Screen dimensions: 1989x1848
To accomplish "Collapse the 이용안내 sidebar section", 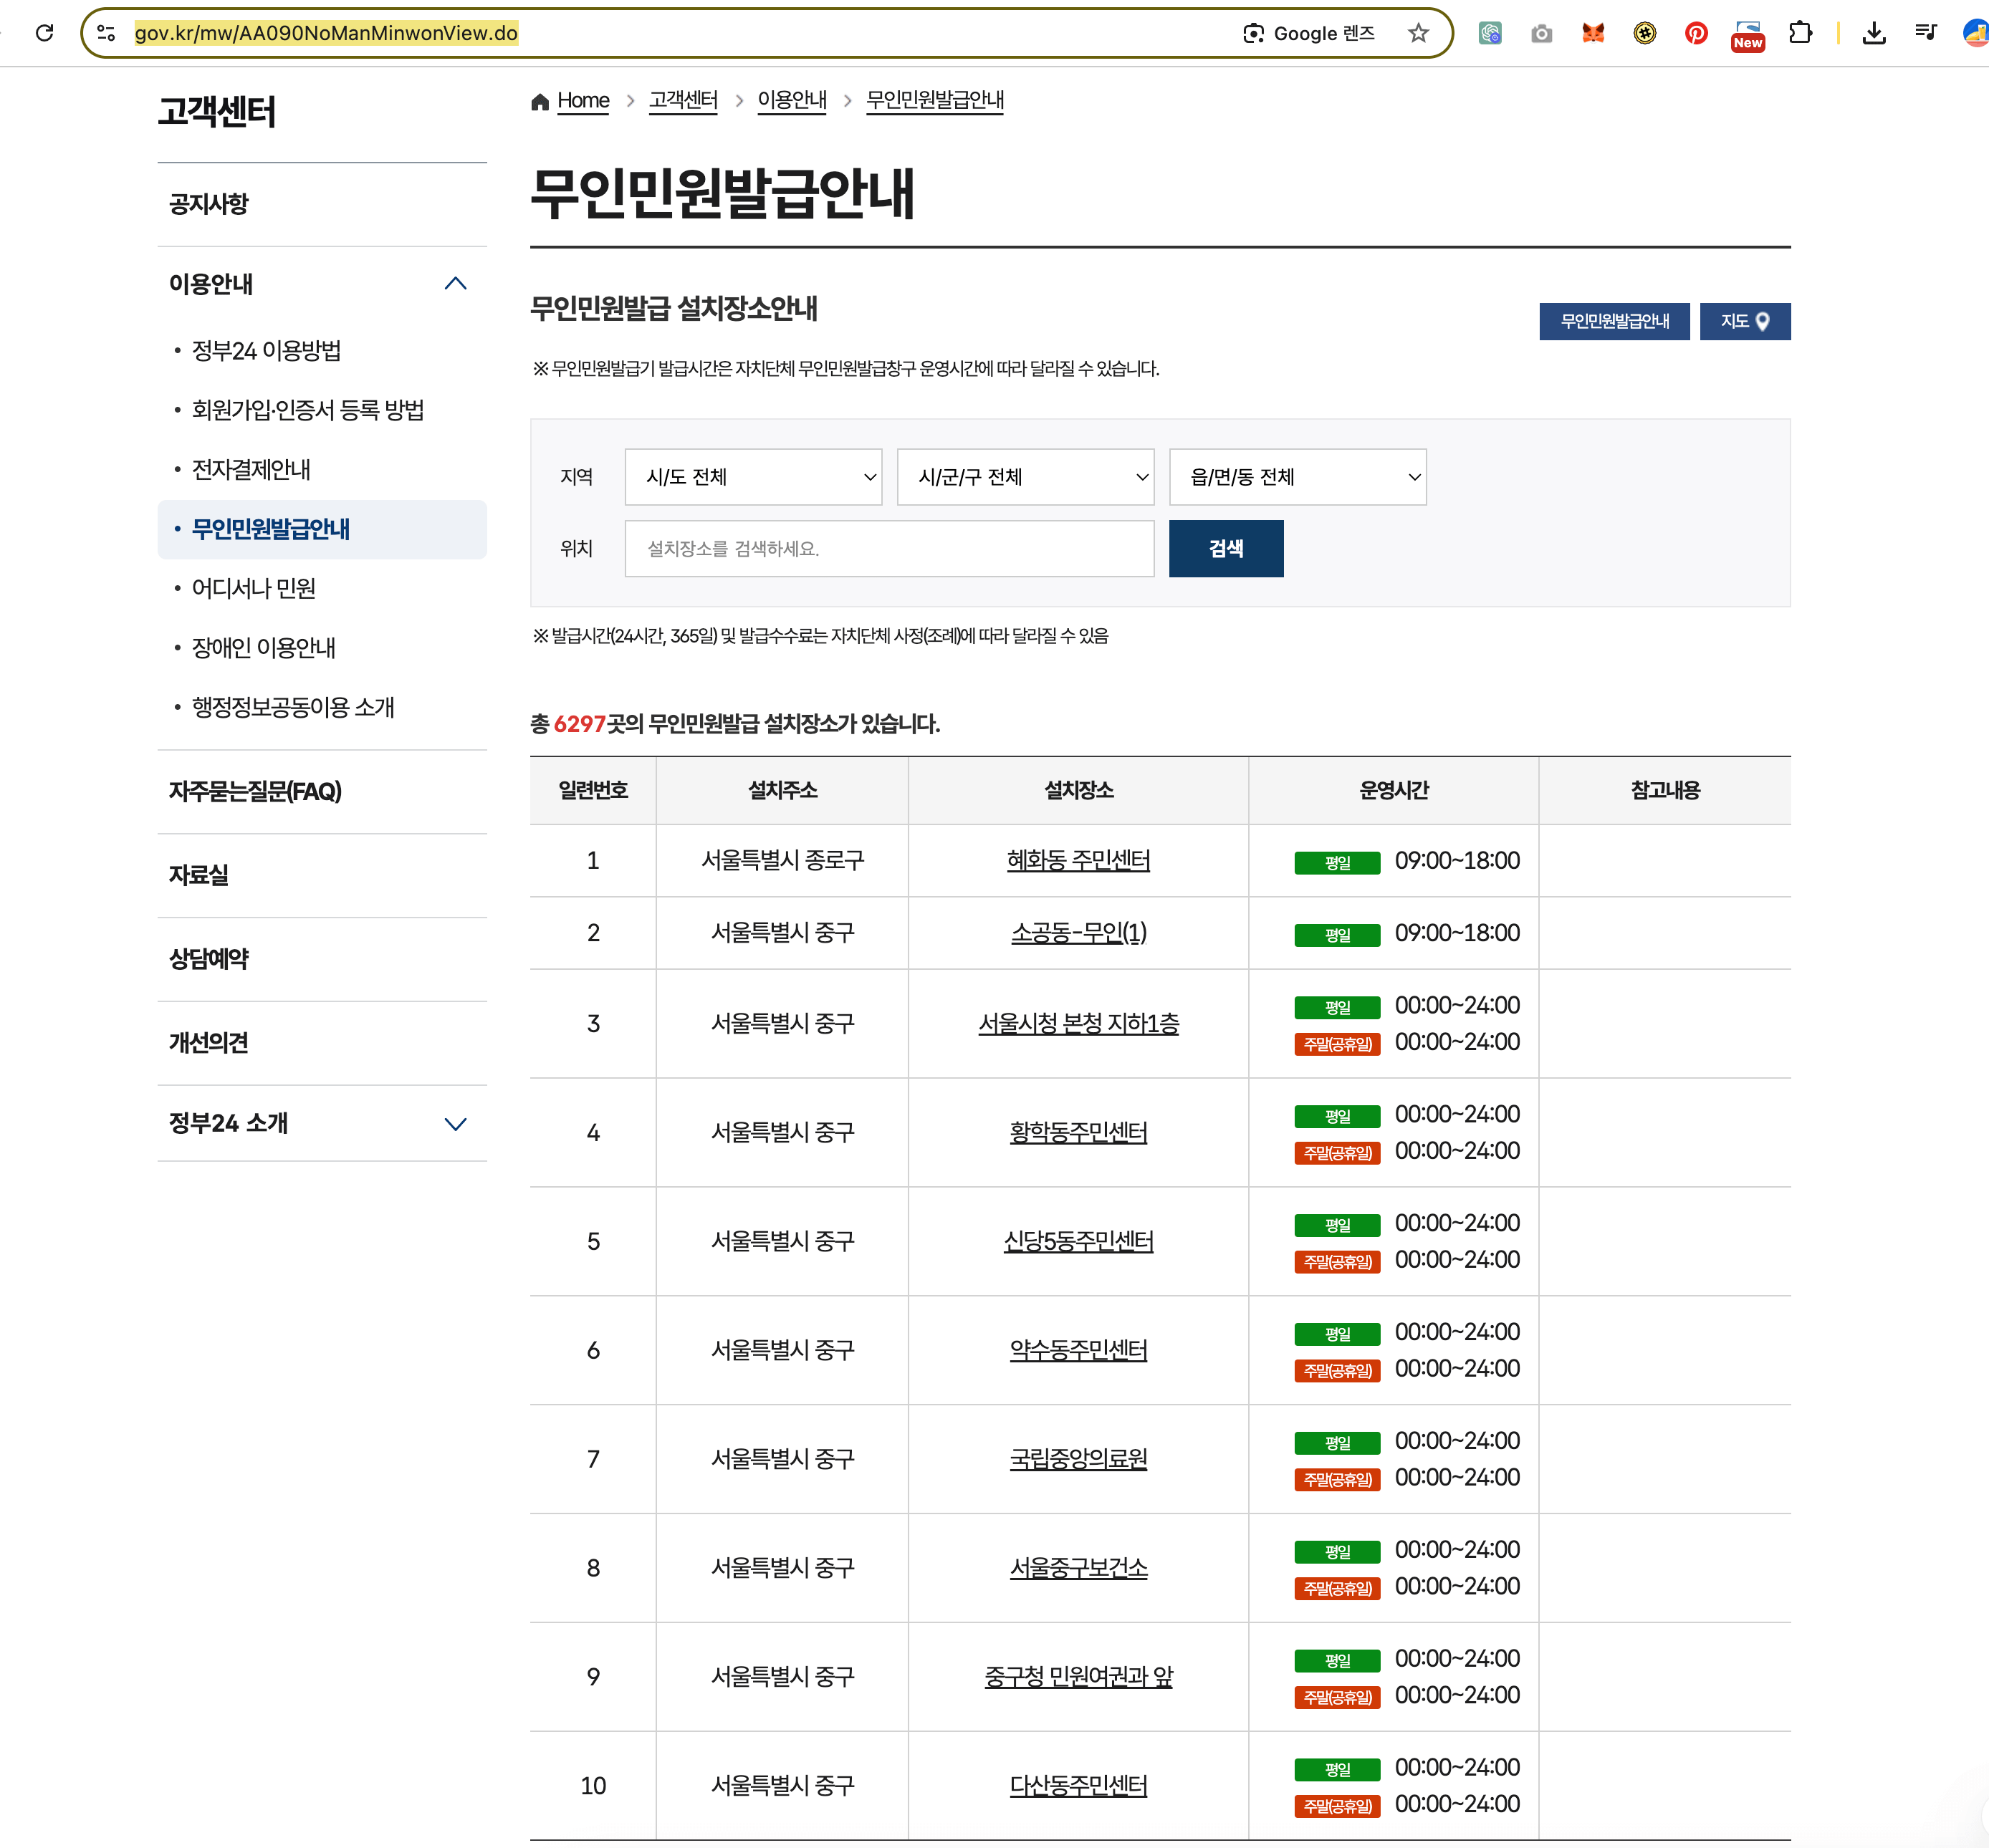I will pyautogui.click(x=455, y=284).
